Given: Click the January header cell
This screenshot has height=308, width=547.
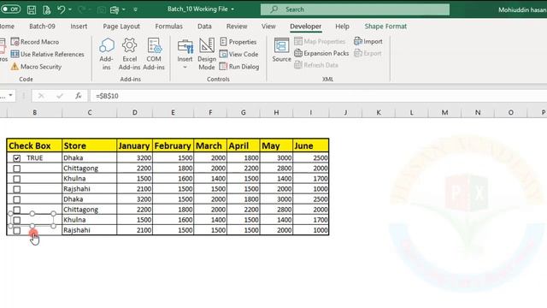Looking at the screenshot, I should pyautogui.click(x=135, y=145).
